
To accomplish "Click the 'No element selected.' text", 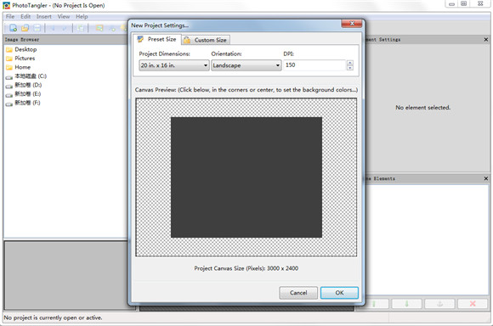I will point(423,108).
